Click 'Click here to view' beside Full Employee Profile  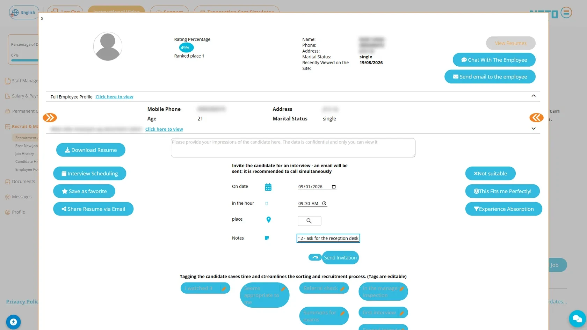114,97
